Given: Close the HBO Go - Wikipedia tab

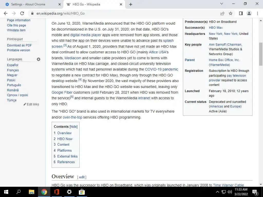Looking at the screenshot, I should [121, 5].
